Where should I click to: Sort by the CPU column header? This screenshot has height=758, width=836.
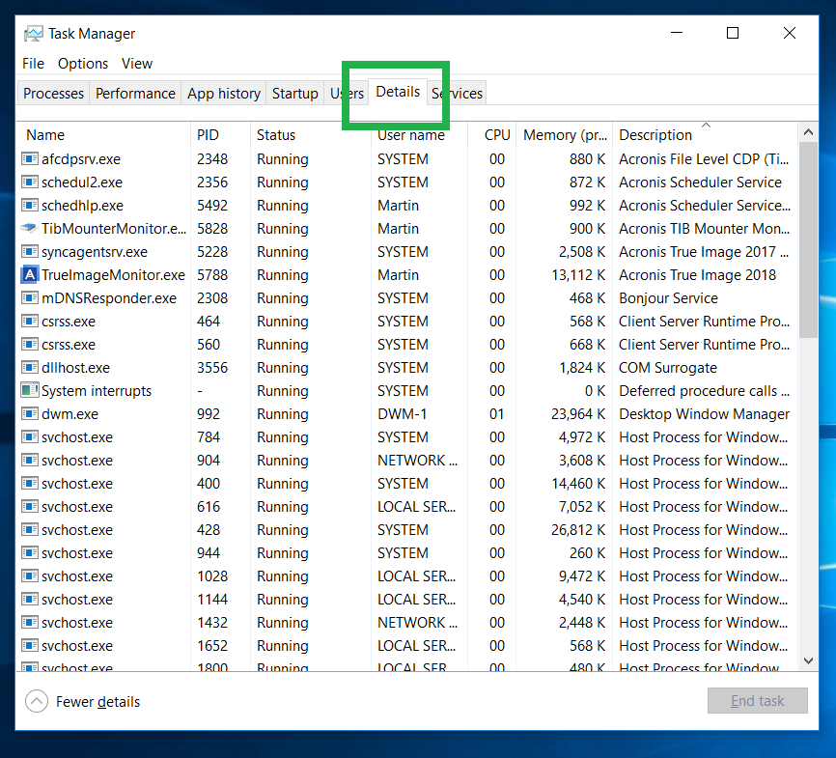[x=492, y=134]
